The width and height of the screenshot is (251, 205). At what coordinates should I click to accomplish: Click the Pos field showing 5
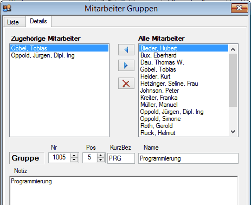point(90,158)
